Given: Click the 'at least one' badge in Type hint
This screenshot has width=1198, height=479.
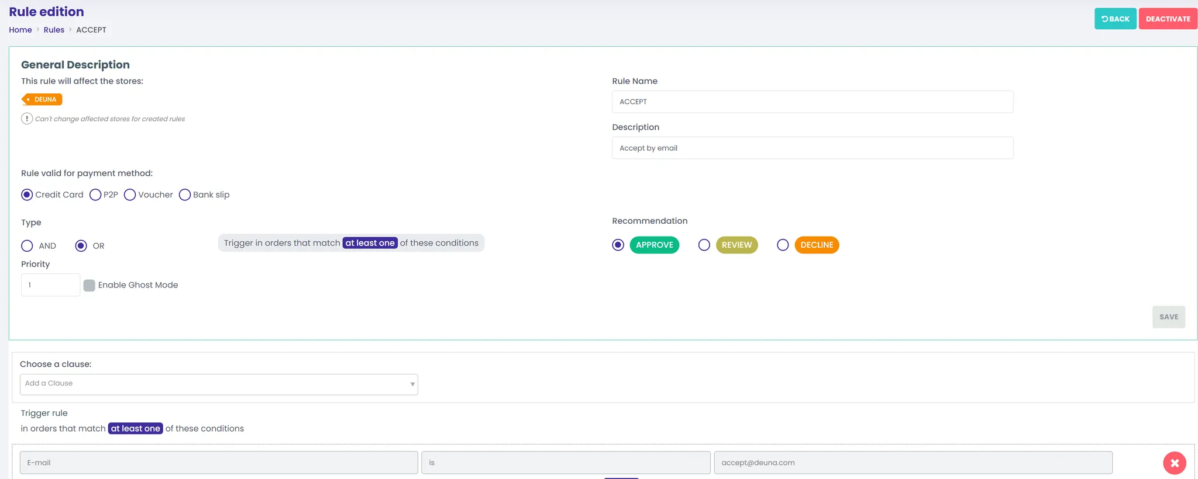Looking at the screenshot, I should [370, 243].
